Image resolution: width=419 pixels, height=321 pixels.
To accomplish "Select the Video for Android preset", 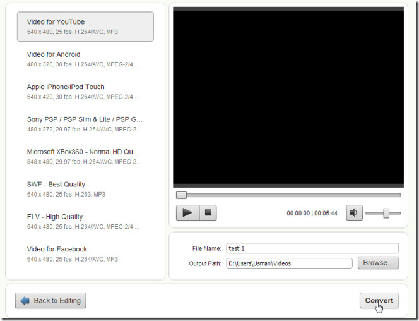I will click(x=85, y=59).
